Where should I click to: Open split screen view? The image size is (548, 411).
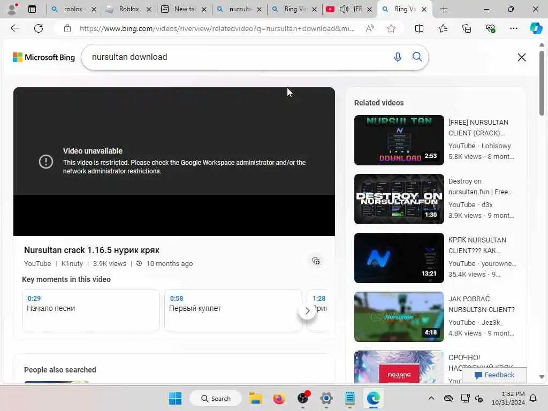click(419, 28)
